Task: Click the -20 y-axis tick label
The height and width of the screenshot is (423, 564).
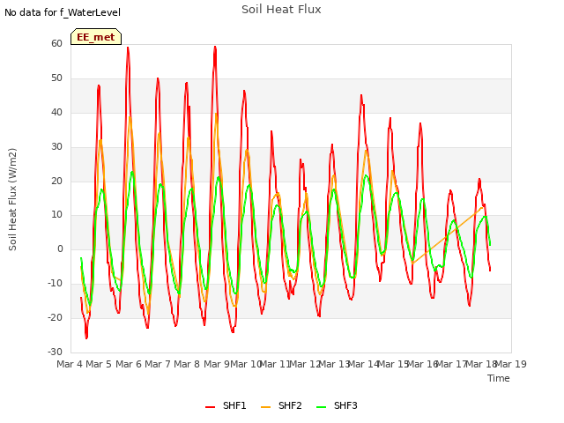Action: pyautogui.click(x=56, y=317)
